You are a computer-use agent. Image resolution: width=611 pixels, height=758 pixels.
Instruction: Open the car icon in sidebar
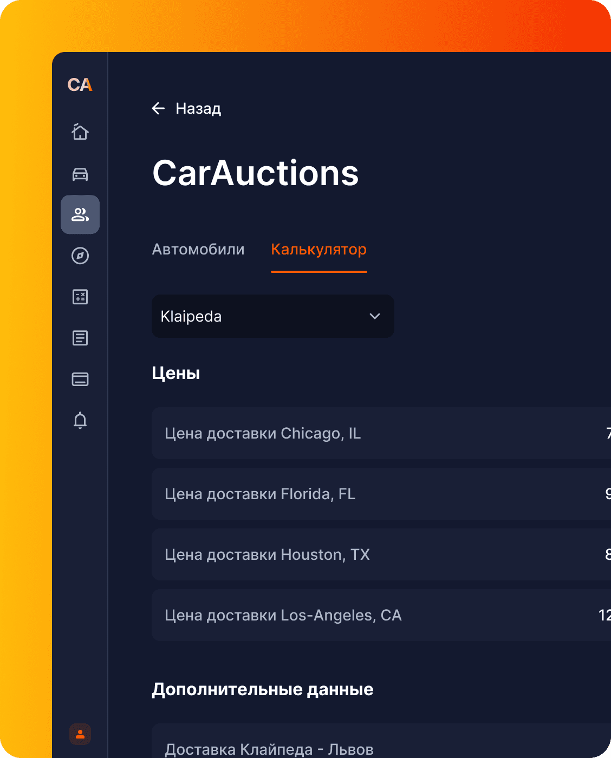pyautogui.click(x=80, y=174)
